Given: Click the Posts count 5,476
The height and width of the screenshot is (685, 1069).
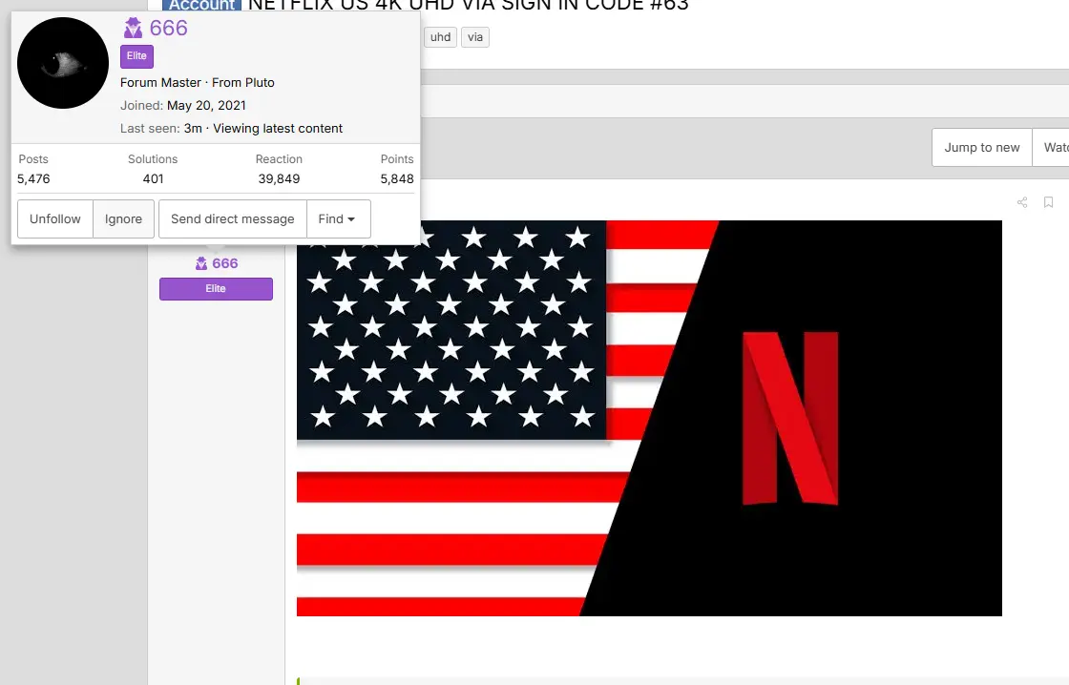Looking at the screenshot, I should click(33, 178).
